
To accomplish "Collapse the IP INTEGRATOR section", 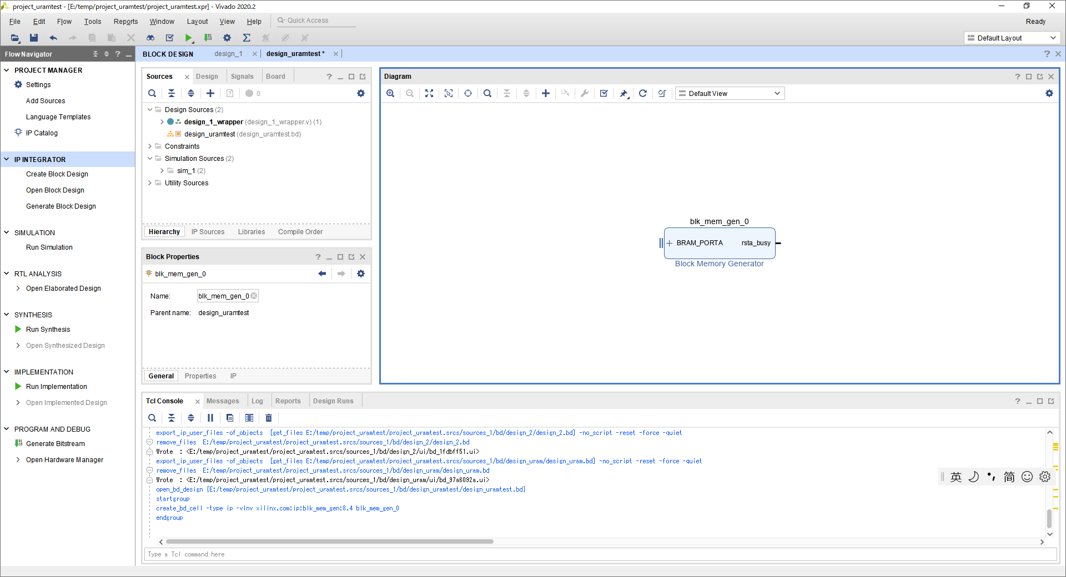I will 7,159.
